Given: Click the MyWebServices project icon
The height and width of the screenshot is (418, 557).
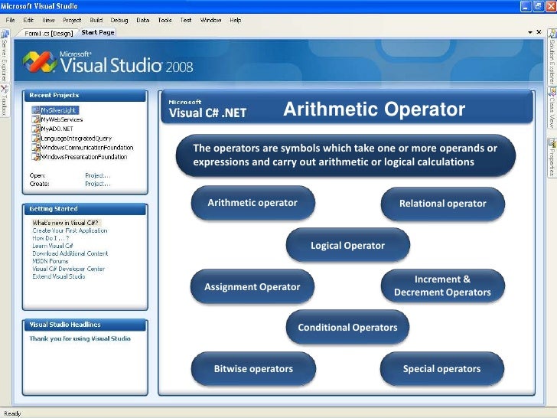Looking at the screenshot, I should pos(35,119).
